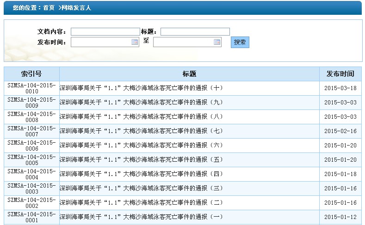
Task: Open 网络发言人 breadcrumb link
Action: tap(76, 8)
